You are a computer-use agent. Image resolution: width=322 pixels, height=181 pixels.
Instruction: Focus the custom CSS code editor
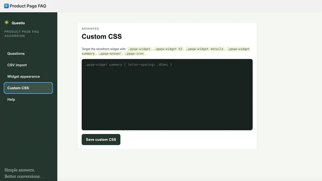click(167, 95)
